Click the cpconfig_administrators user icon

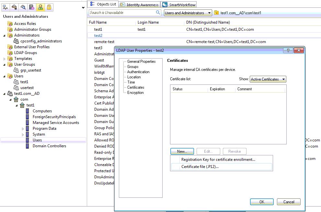tap(16, 41)
